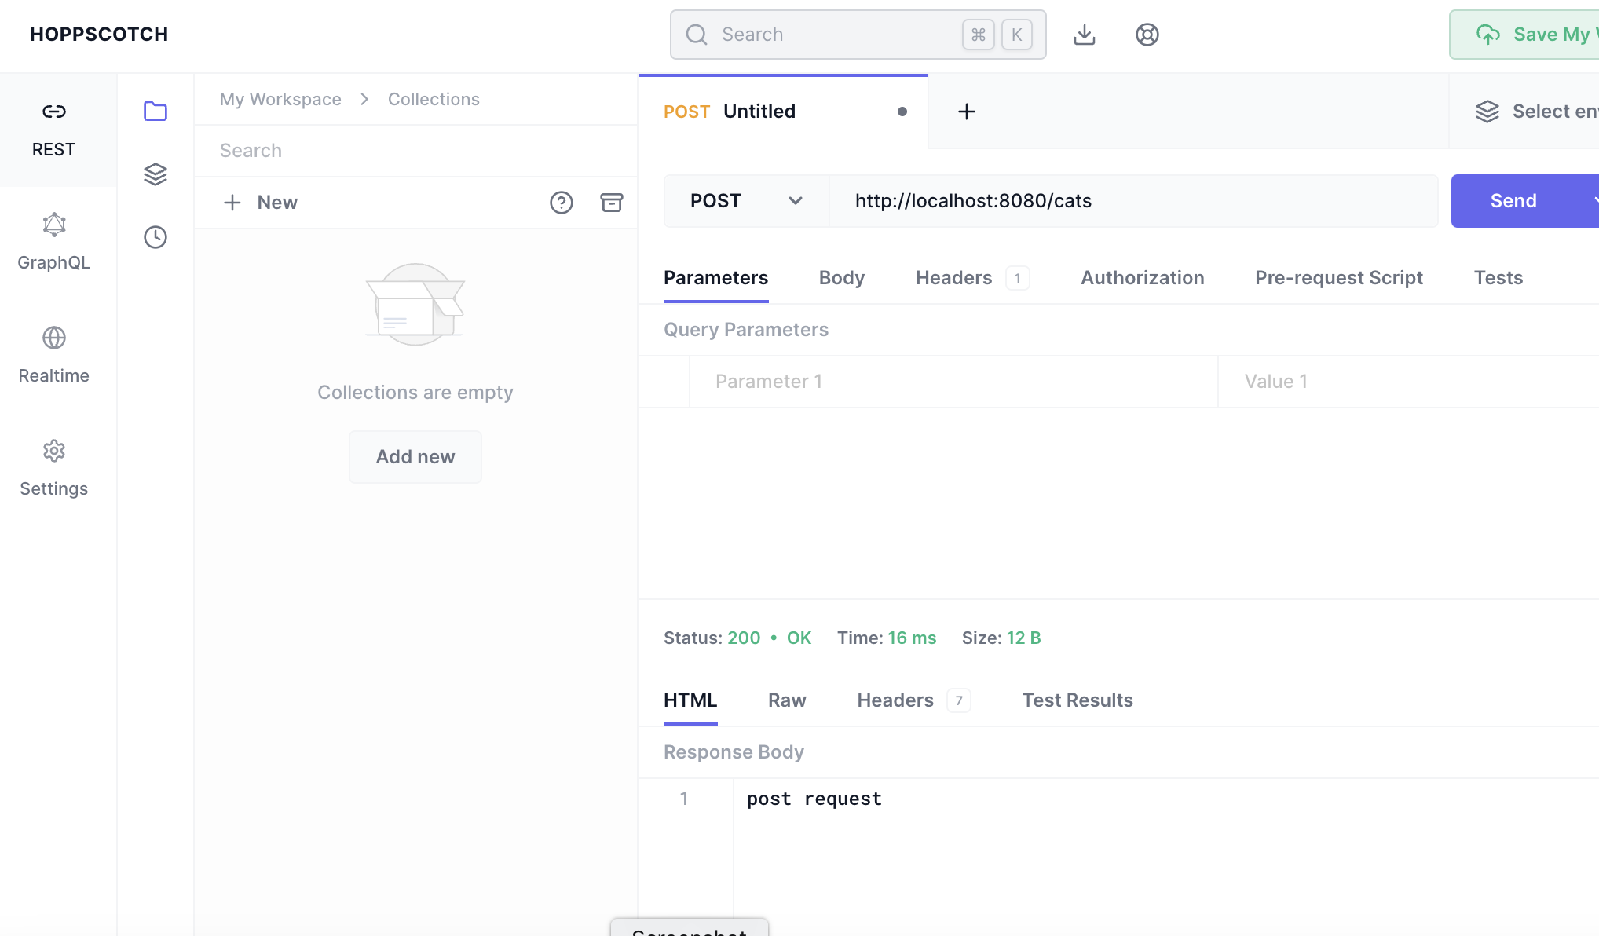Open the Realtime section
Image resolution: width=1599 pixels, height=936 pixels.
click(x=53, y=355)
